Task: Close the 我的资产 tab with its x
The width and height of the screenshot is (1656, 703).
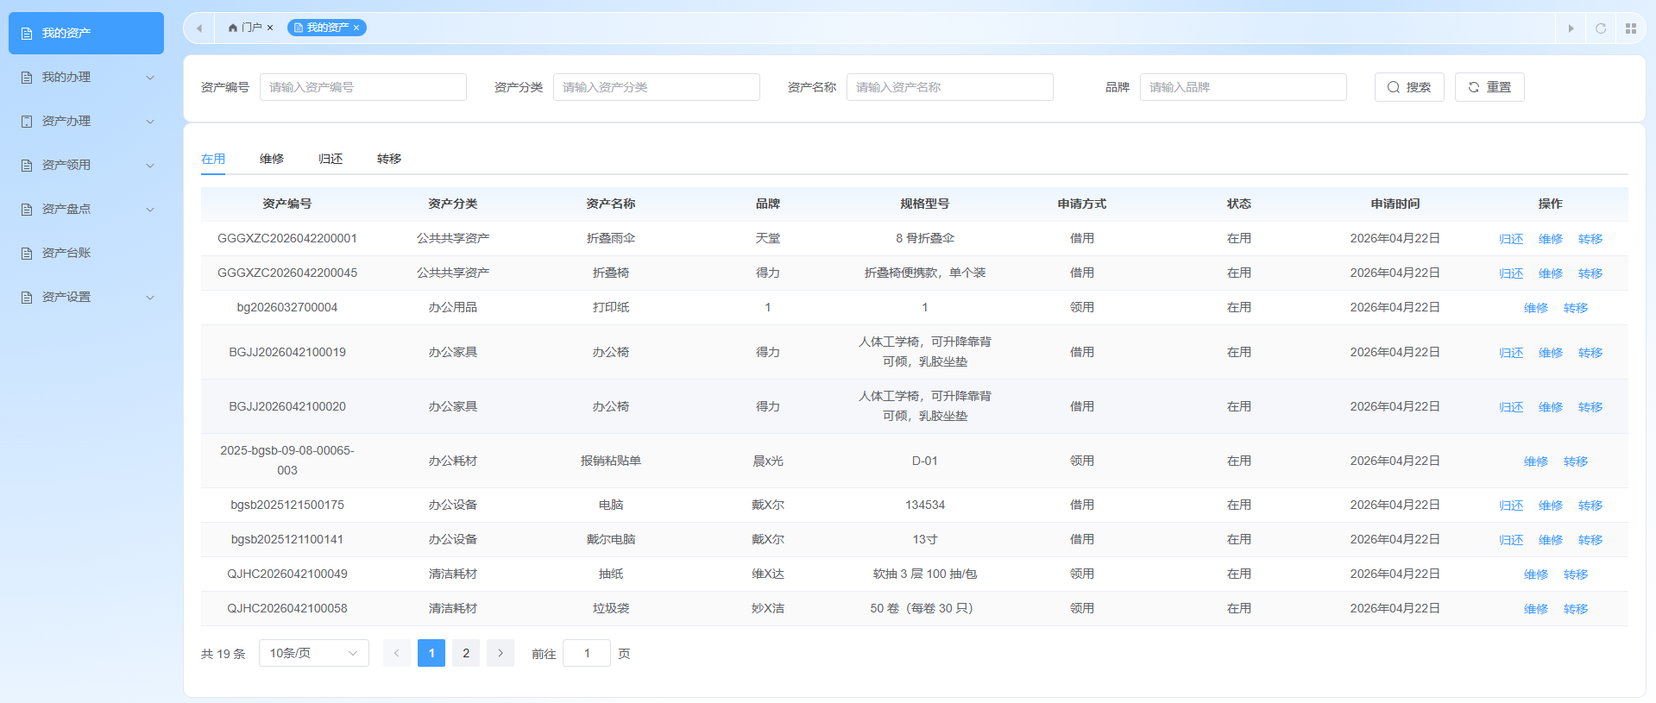Action: (x=356, y=28)
